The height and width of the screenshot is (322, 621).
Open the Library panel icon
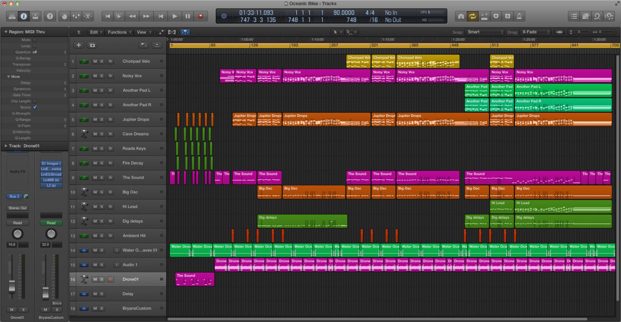[12, 16]
